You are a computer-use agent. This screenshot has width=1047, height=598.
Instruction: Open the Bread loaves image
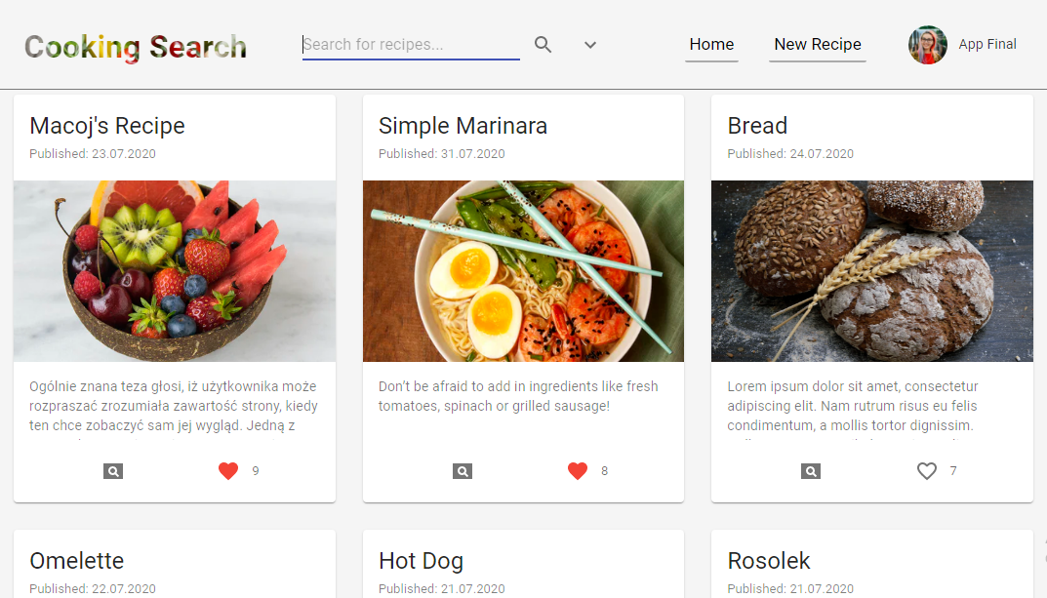(872, 271)
